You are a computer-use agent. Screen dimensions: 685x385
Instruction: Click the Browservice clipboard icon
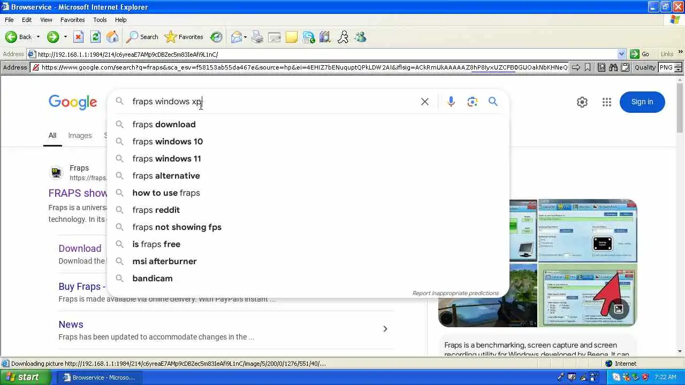click(x=624, y=67)
